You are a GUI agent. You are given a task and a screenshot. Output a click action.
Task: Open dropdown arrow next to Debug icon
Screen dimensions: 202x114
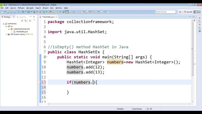pyautogui.click(x=26, y=12)
